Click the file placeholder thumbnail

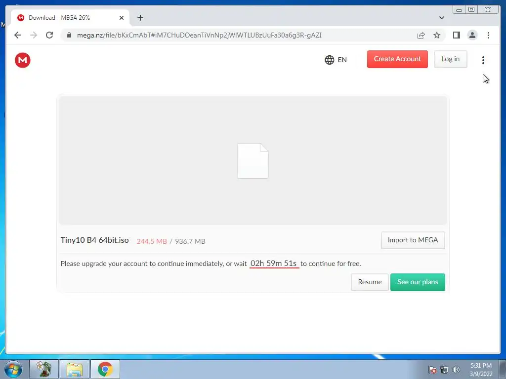click(x=253, y=161)
